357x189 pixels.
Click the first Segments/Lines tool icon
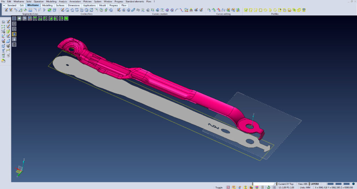6,10
